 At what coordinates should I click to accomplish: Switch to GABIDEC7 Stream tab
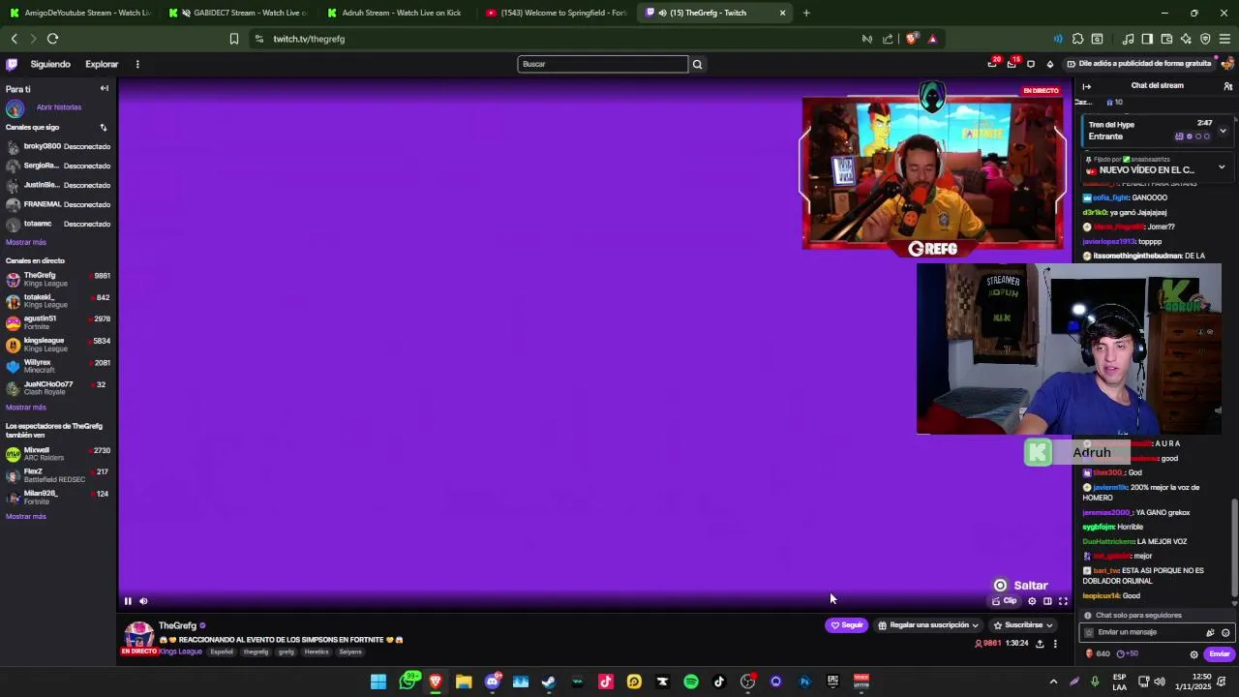click(239, 13)
